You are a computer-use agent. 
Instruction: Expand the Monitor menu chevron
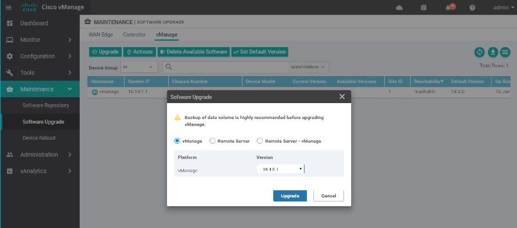tap(70, 40)
